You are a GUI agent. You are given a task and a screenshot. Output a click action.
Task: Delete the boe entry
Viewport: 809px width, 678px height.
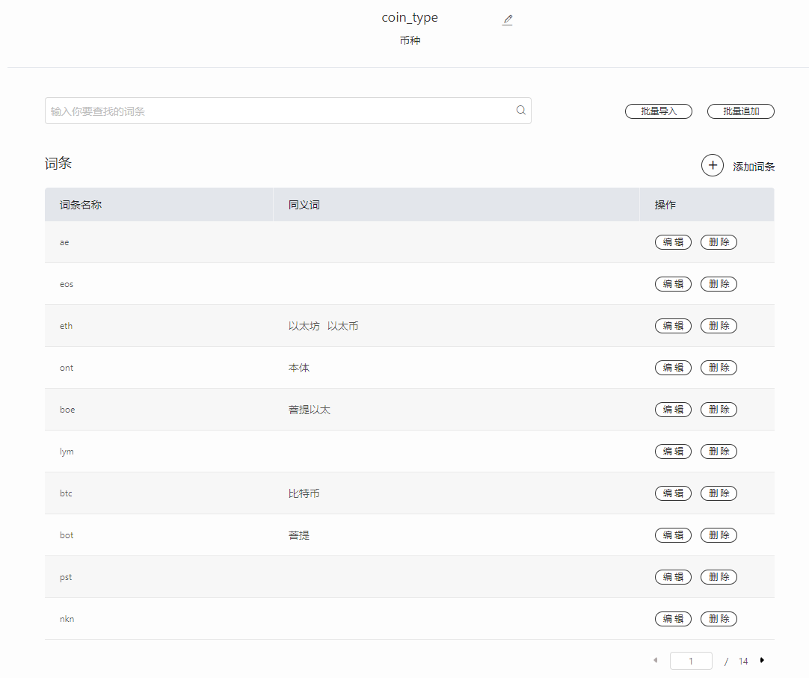click(x=719, y=409)
